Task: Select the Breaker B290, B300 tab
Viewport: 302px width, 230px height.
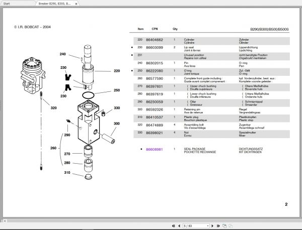Action: (55, 4)
